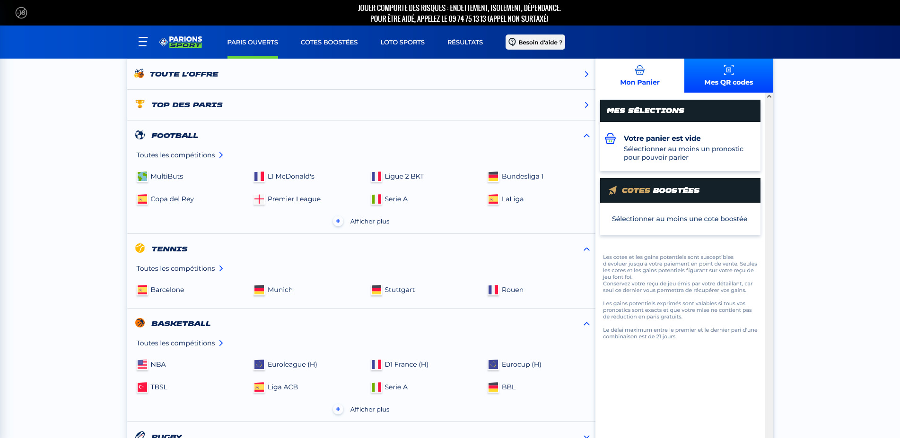
Task: Click the 18+ age restriction icon
Action: (x=21, y=13)
